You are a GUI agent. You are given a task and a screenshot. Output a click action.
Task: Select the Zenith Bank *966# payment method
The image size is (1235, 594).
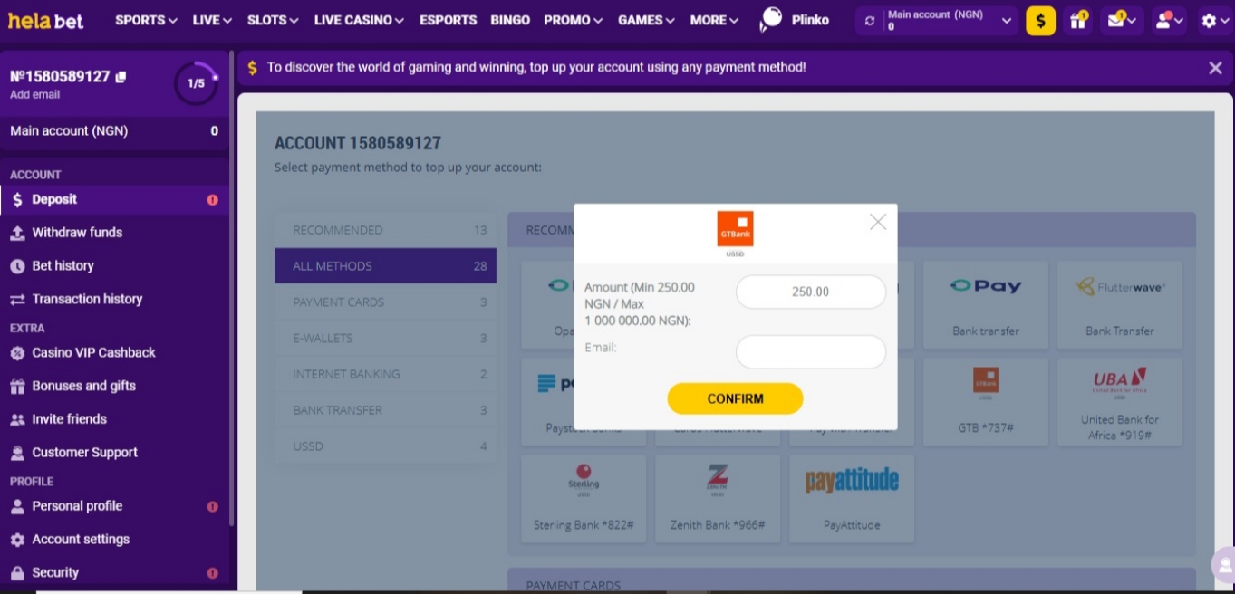click(x=717, y=496)
